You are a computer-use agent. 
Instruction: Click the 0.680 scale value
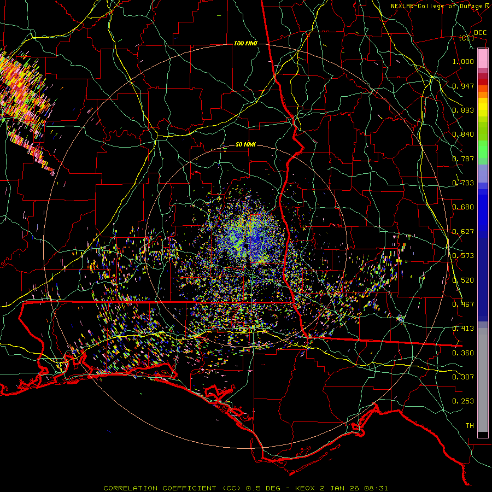click(463, 207)
